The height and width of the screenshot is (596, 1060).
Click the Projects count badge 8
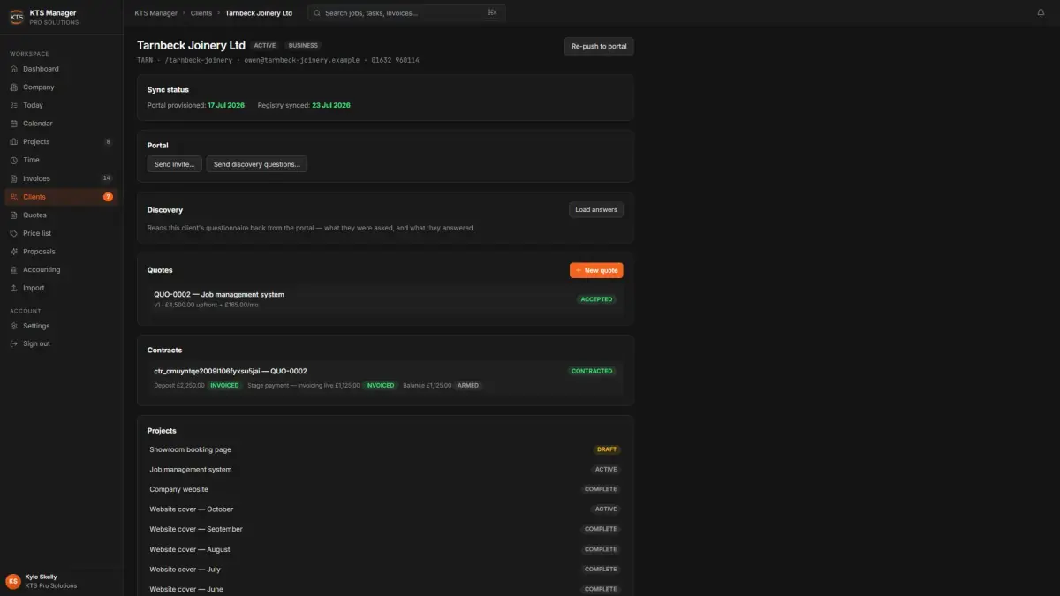click(108, 142)
